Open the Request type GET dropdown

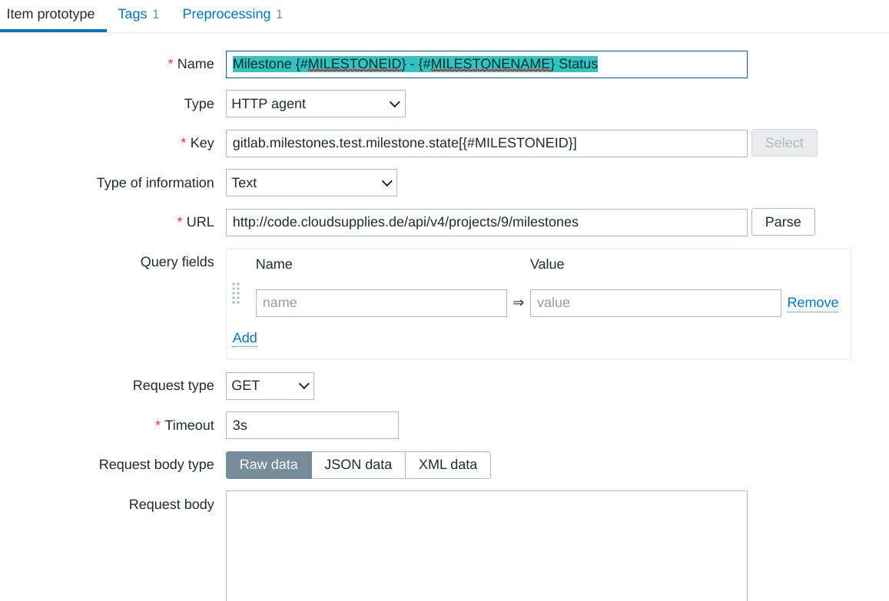pos(270,385)
